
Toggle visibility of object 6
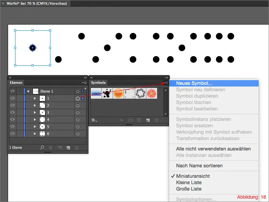(x=12, y=133)
